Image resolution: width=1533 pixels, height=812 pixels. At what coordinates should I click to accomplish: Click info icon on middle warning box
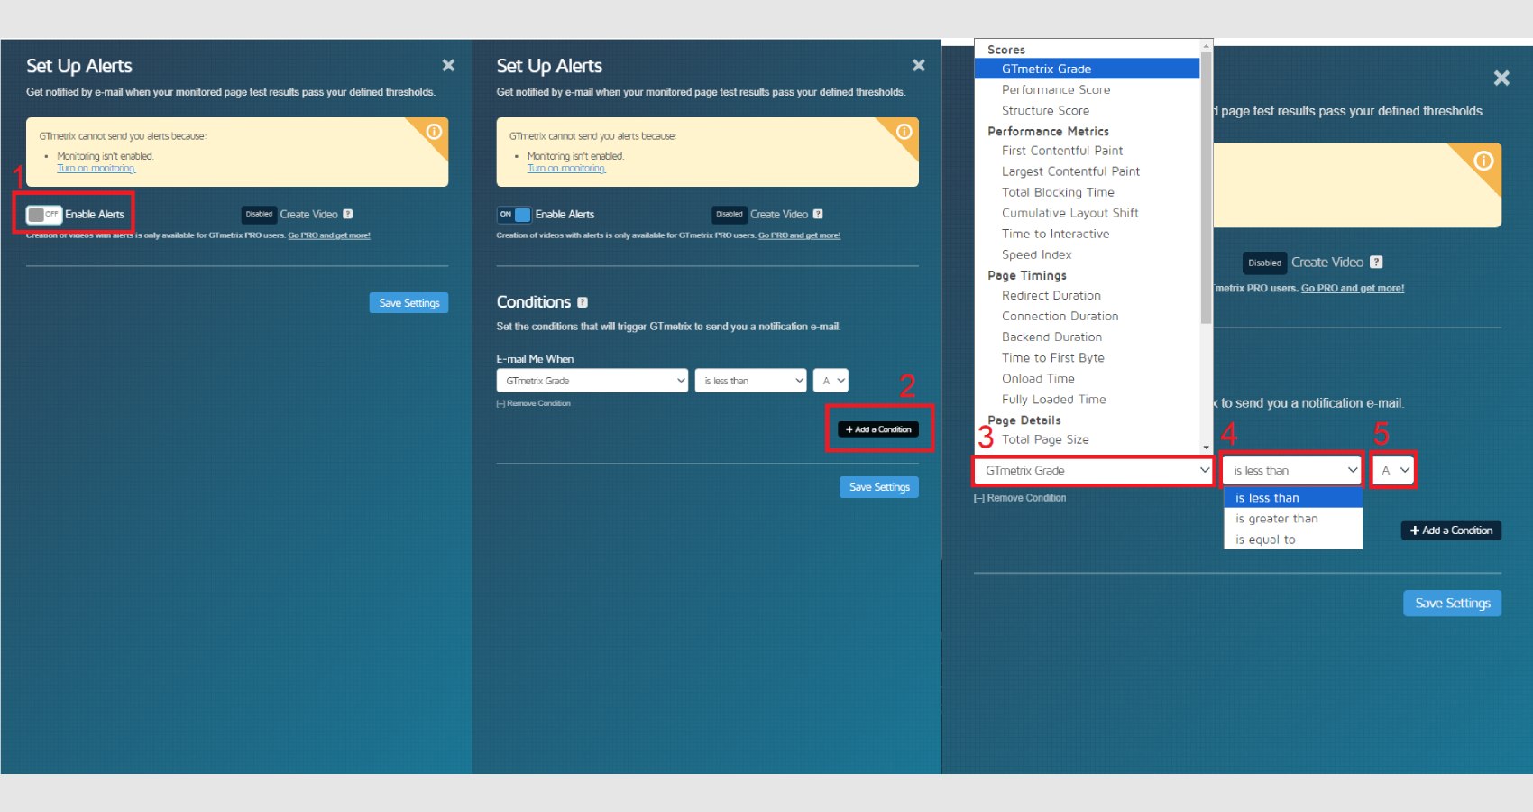pyautogui.click(x=904, y=132)
